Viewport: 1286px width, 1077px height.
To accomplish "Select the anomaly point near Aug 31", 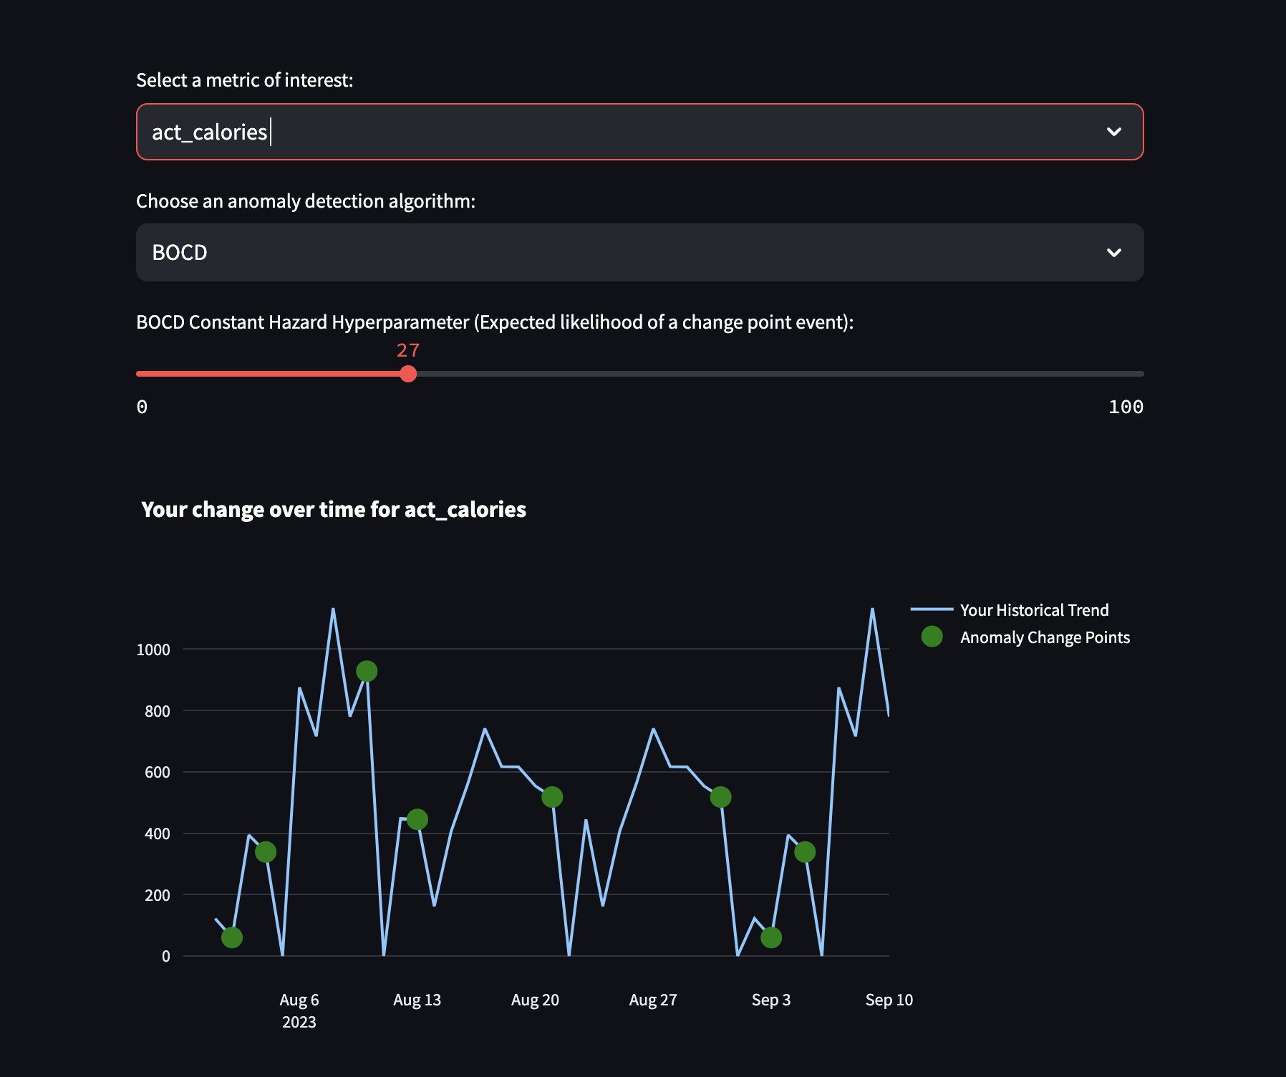I will pos(720,797).
